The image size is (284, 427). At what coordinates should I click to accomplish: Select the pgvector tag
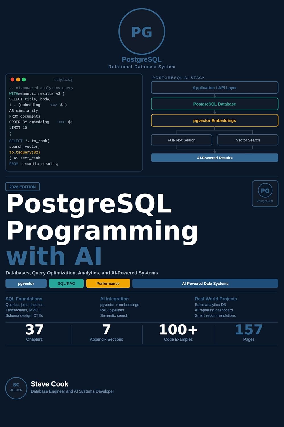tap(26, 283)
